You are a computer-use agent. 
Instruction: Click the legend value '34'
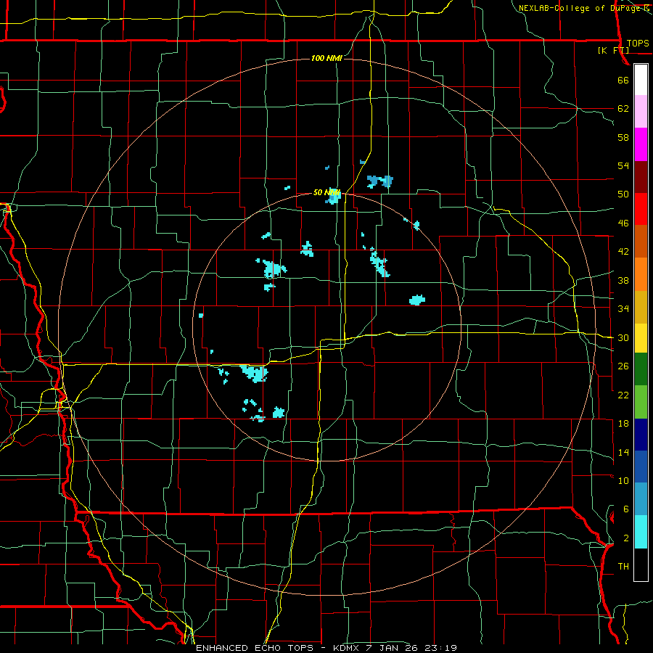pos(623,309)
